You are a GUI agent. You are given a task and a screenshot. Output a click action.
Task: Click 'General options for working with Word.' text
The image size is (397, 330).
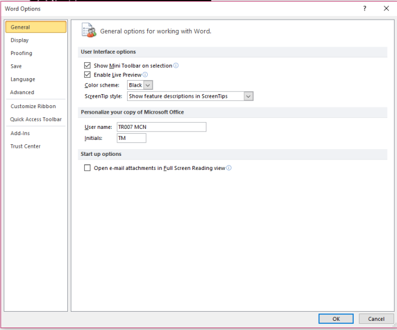pyautogui.click(x=156, y=31)
